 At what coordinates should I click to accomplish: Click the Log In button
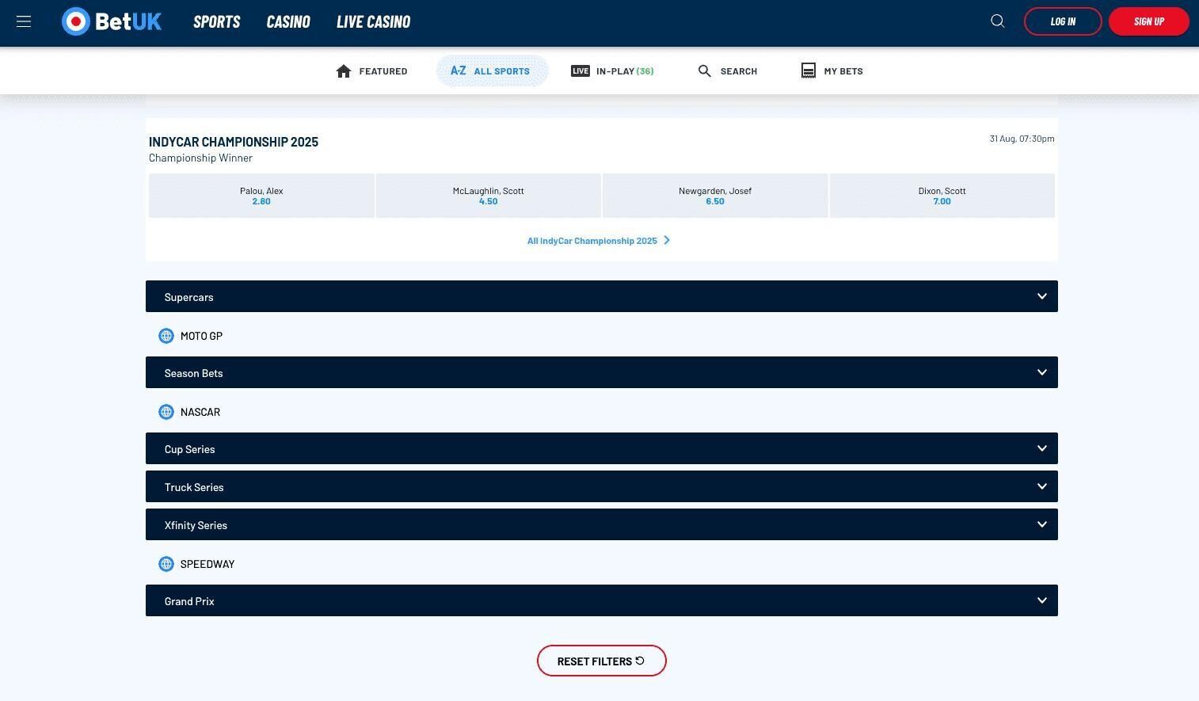click(x=1063, y=21)
